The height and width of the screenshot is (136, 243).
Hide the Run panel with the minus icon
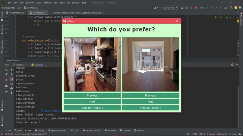tap(237, 65)
